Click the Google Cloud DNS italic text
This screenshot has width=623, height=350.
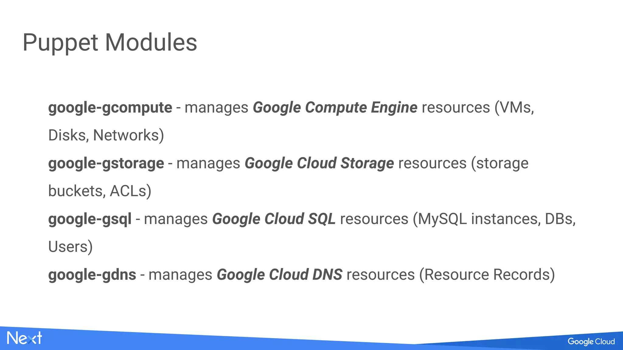point(280,275)
